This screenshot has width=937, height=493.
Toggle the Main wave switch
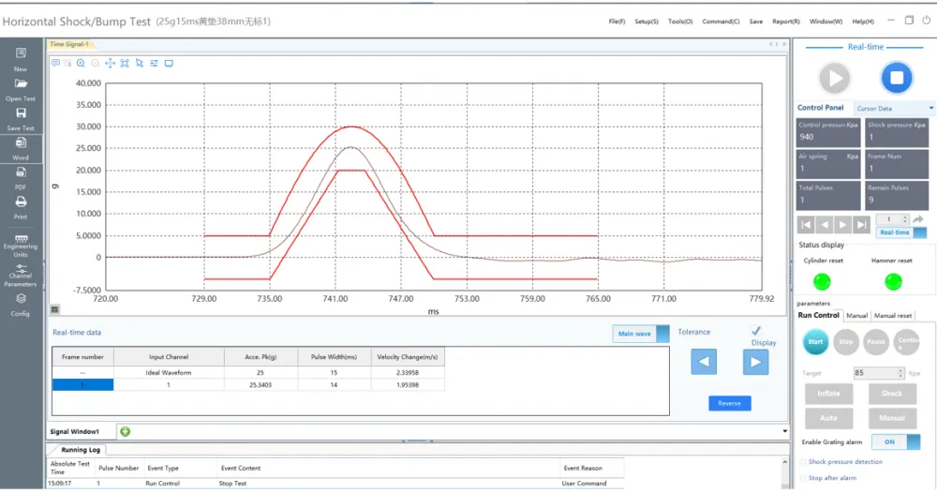pyautogui.click(x=641, y=334)
